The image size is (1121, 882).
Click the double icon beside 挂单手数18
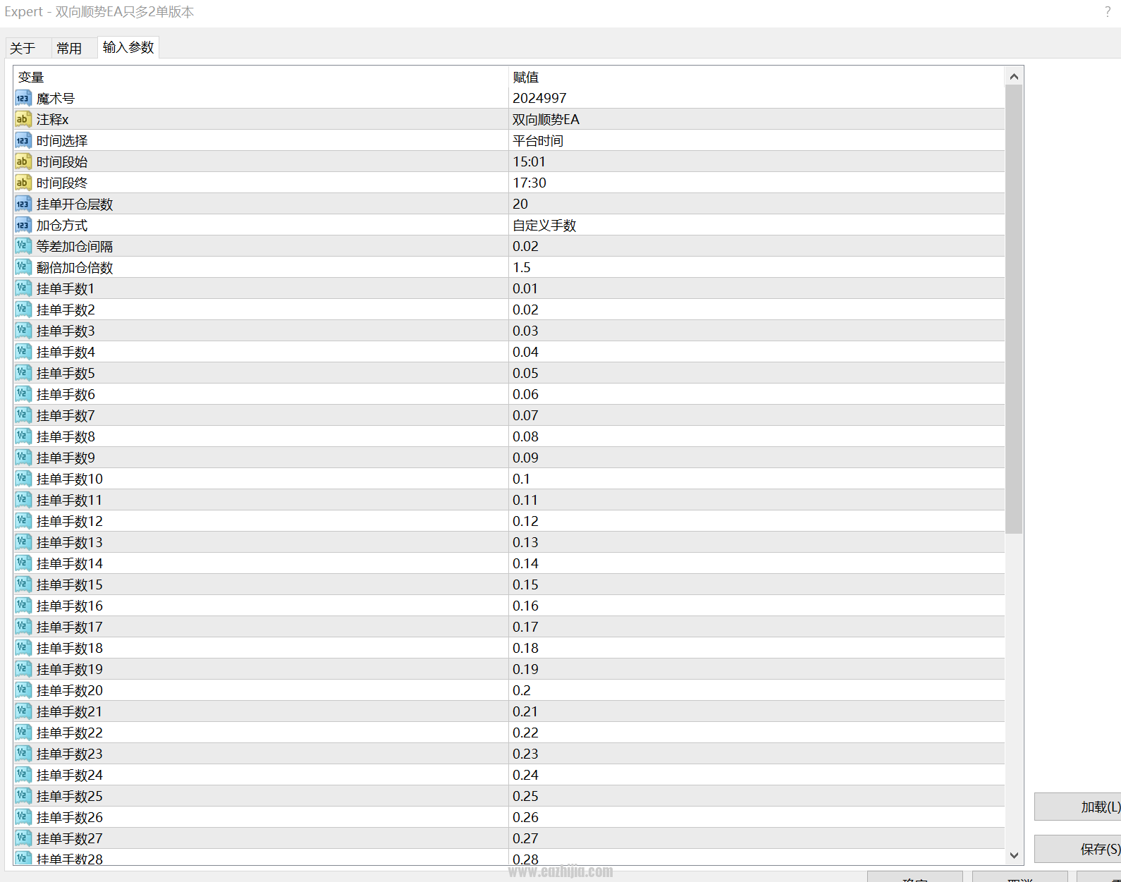pos(23,648)
